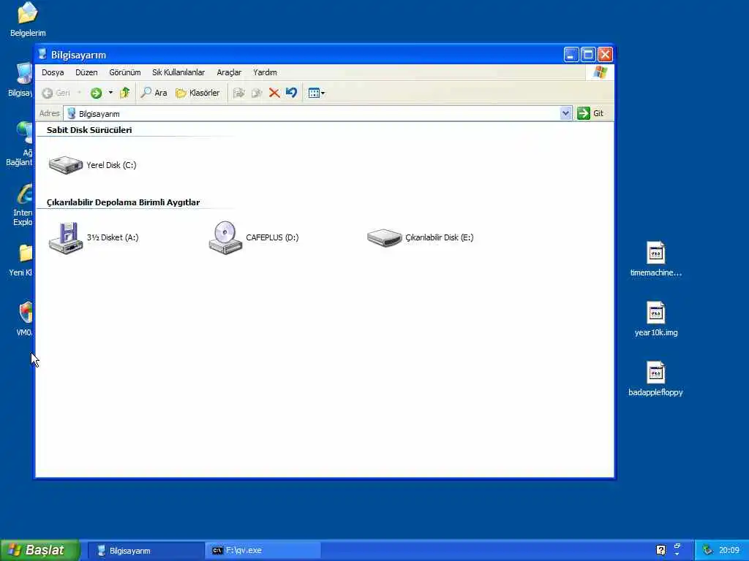Select the Yeni Klasör desktop folder
This screenshot has width=749, height=561.
tap(26, 253)
